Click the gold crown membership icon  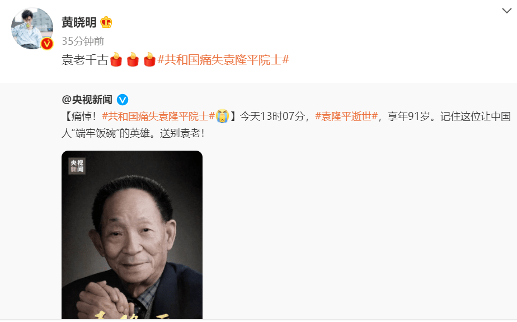106,22
